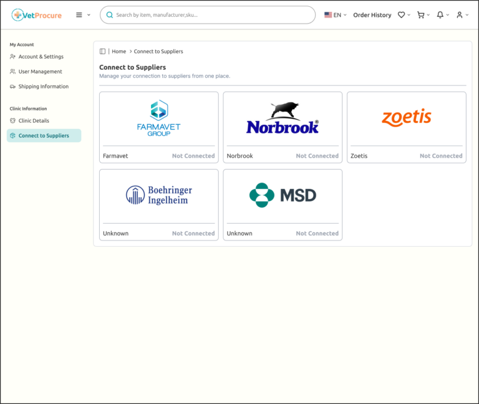Open Shipping Information

[44, 87]
